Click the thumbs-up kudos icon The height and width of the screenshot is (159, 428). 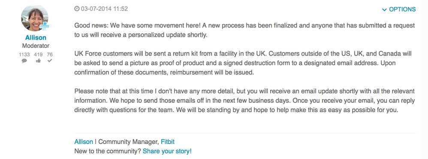[38, 61]
